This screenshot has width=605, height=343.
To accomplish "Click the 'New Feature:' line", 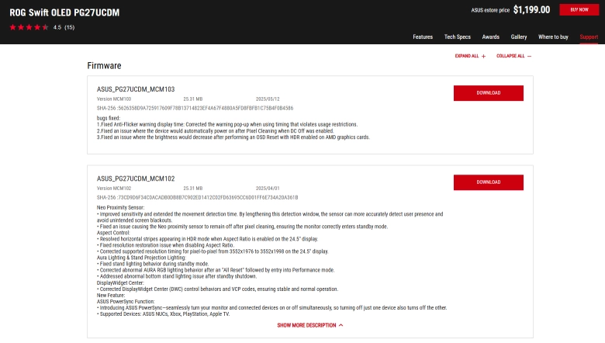I will [111, 295].
